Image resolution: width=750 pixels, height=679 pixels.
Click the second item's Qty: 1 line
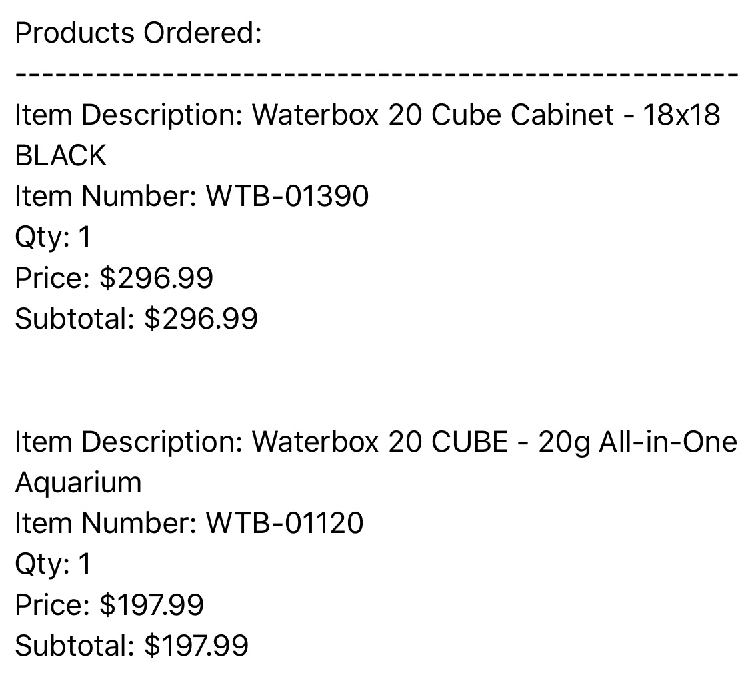(x=53, y=564)
